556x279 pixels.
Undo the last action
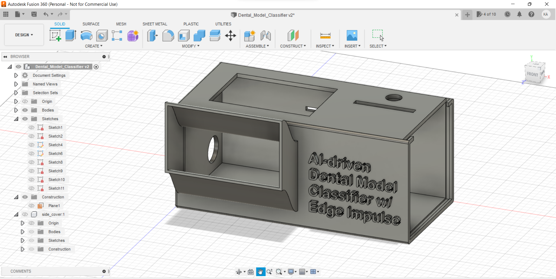[x=46, y=14]
